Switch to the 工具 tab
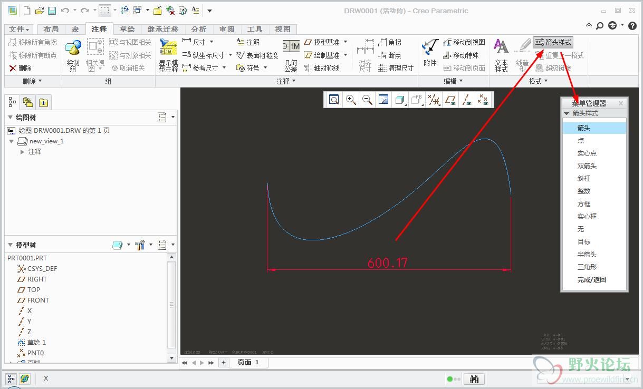This screenshot has height=389, width=643. click(x=255, y=30)
